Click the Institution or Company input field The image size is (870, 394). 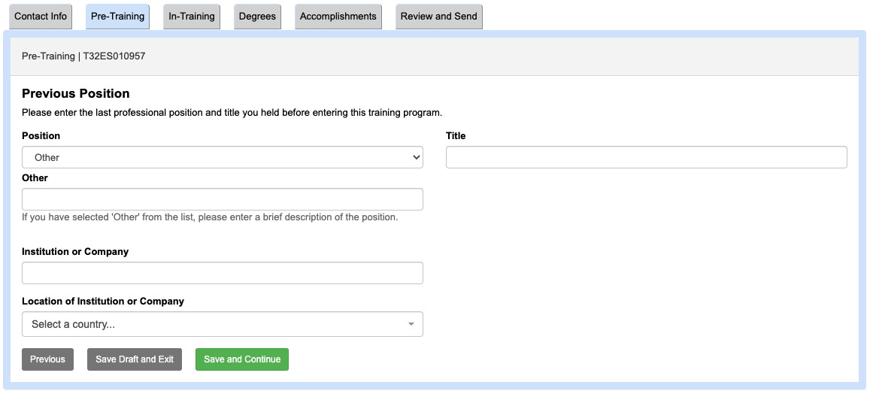click(x=223, y=273)
